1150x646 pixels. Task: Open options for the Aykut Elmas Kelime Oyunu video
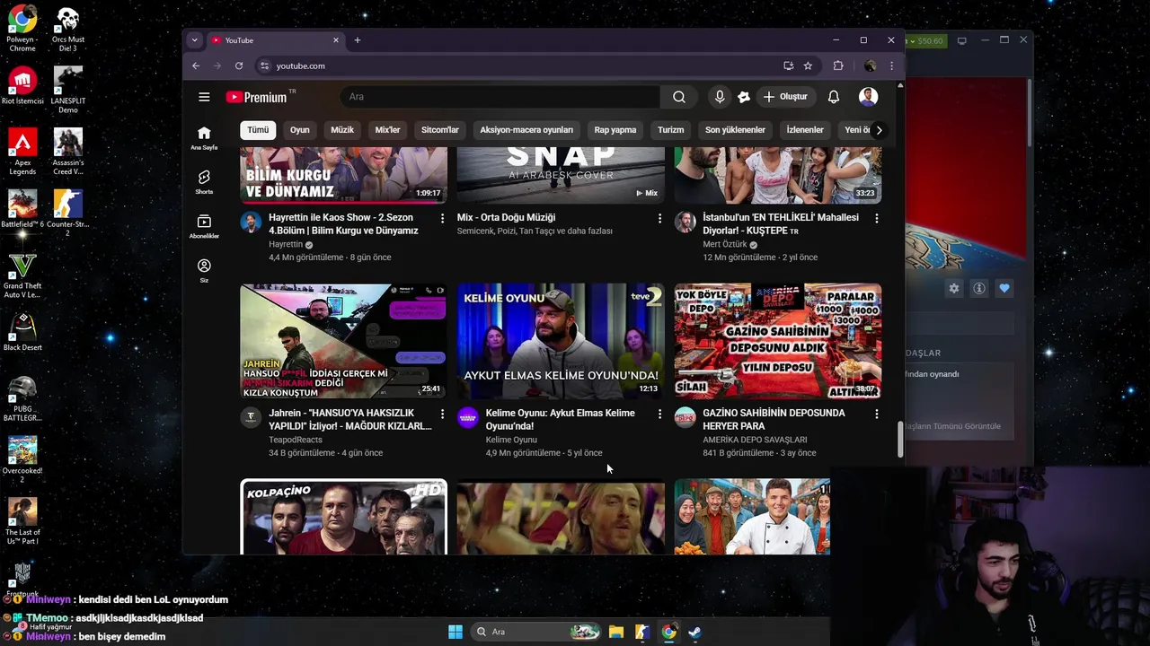(x=659, y=414)
